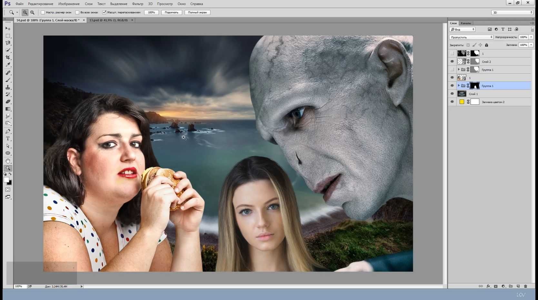This screenshot has height=300, width=538.
Task: Hide the selected 'Группа 1' group
Action: pyautogui.click(x=452, y=86)
